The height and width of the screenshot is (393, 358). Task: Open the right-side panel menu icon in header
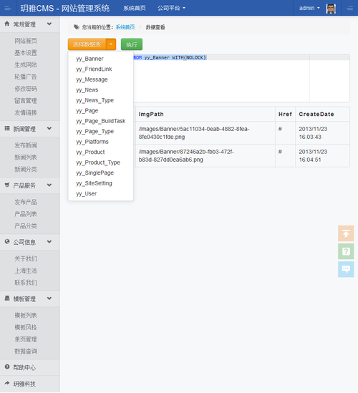[349, 9]
